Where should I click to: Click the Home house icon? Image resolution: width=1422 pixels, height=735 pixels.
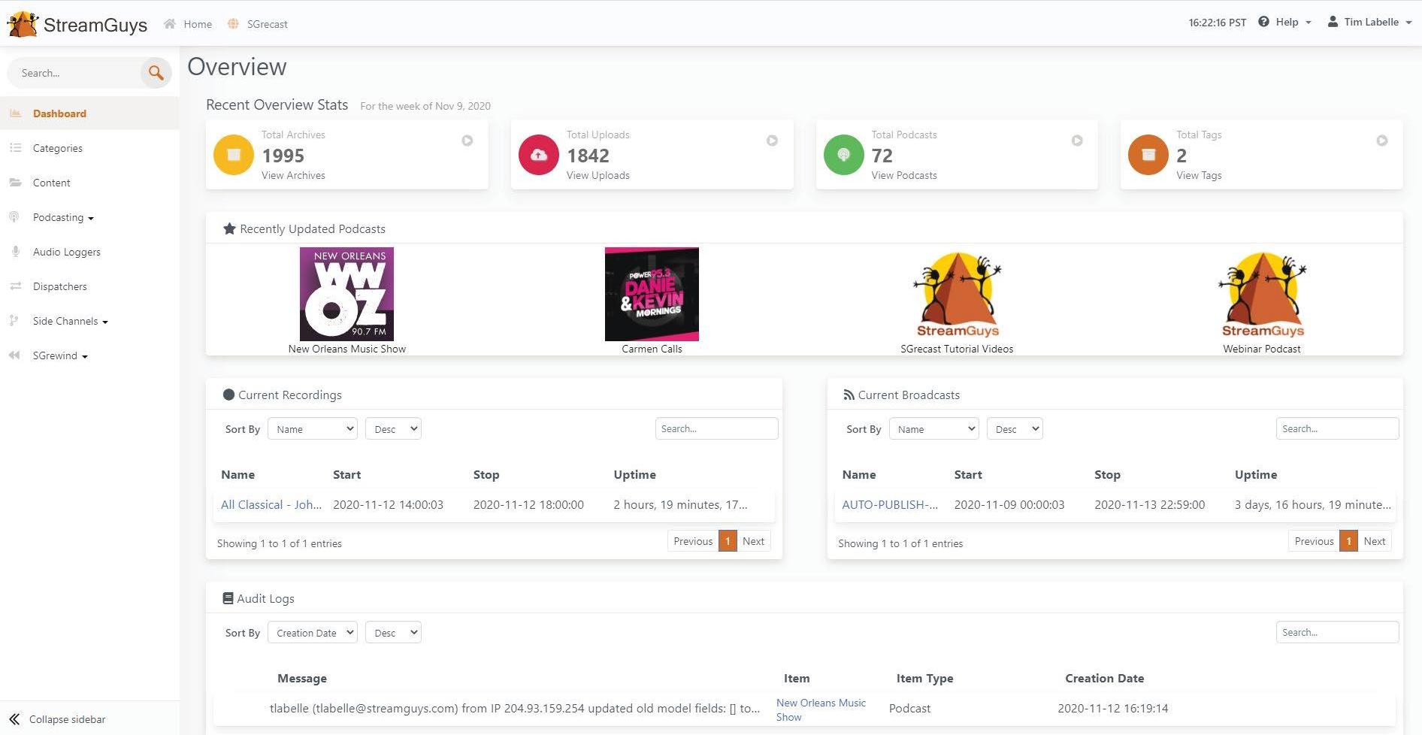coord(170,24)
